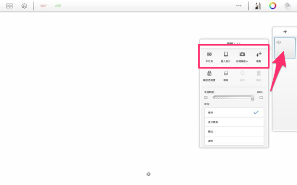Add a new layer with plus
297x185 pixels.
point(285,31)
